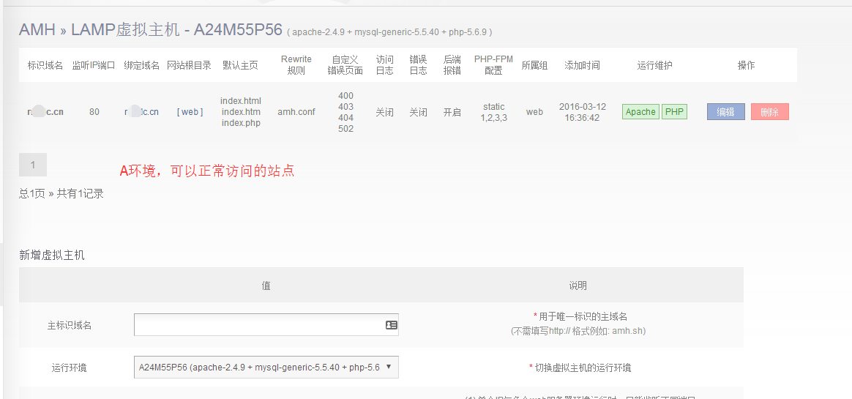This screenshot has width=852, height=399.
Task: Click the index.html default homepage entry
Action: point(241,101)
